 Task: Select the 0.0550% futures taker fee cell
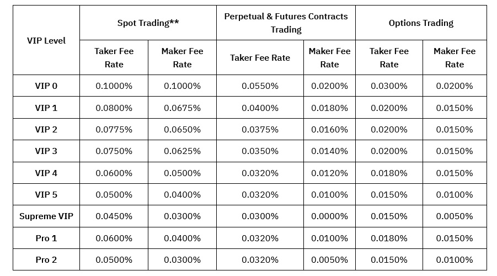[260, 86]
